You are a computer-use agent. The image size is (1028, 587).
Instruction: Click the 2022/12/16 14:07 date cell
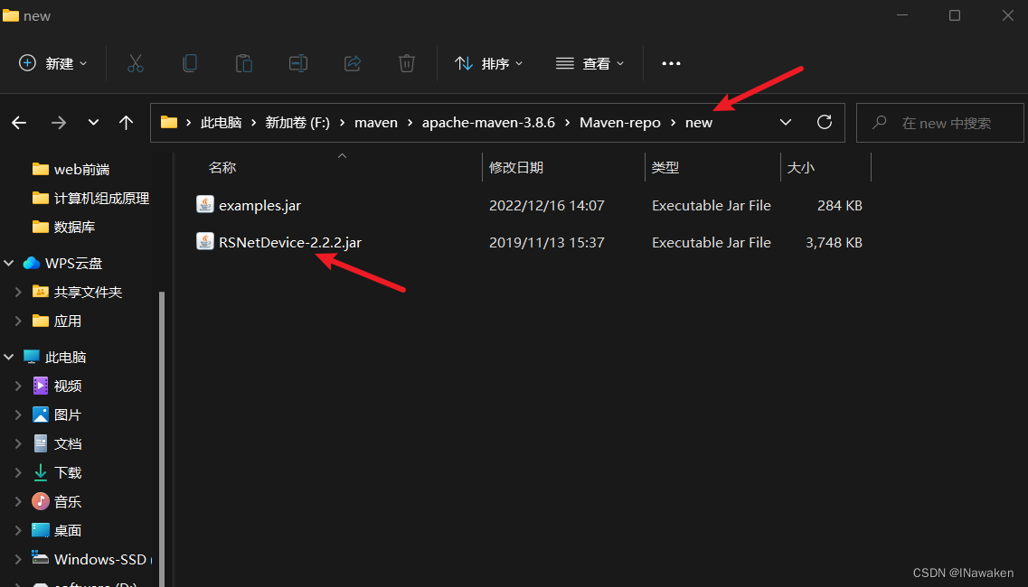547,205
